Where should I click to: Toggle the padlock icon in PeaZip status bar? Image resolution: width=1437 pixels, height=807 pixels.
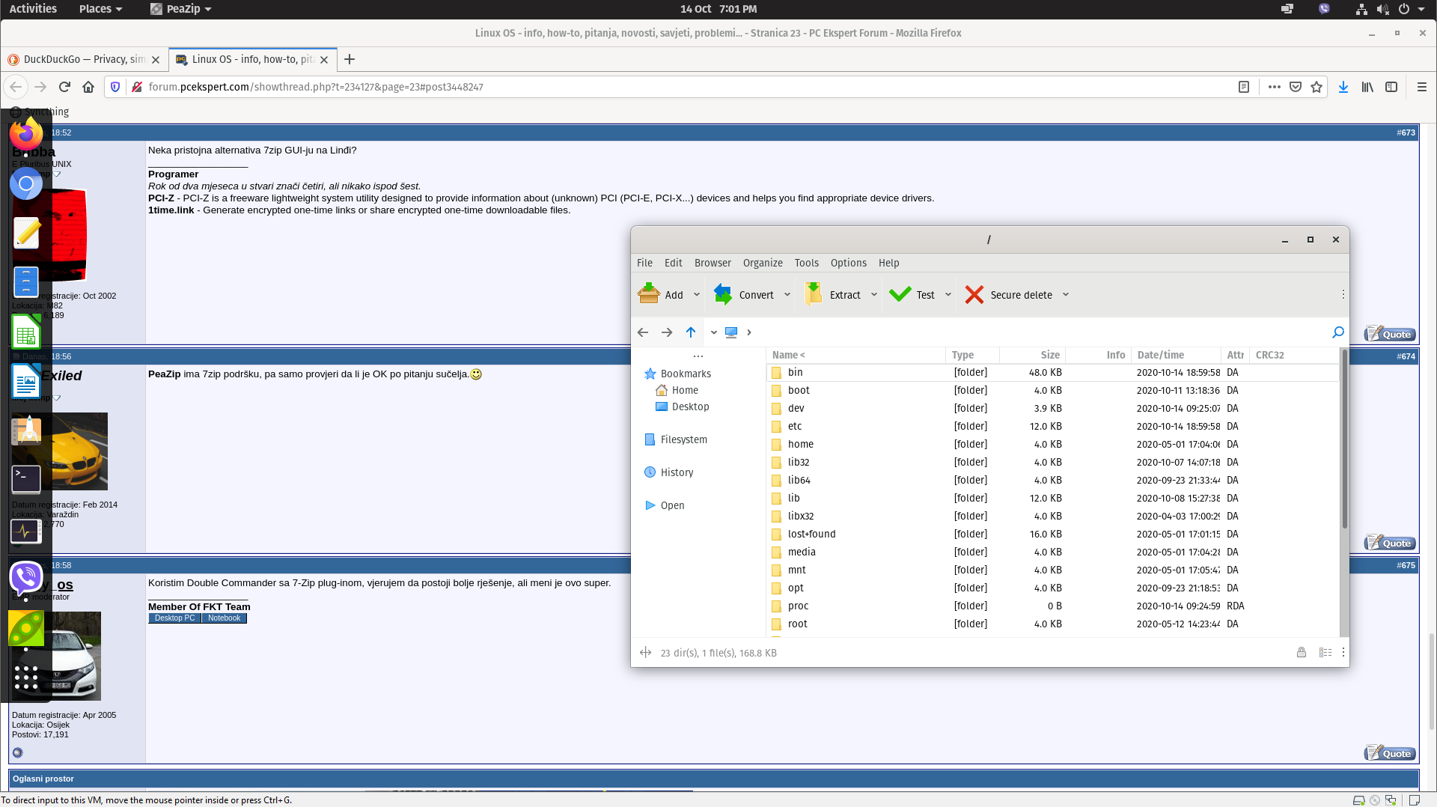[x=1302, y=653]
